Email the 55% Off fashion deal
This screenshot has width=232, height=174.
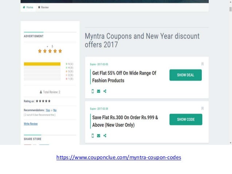[x=99, y=91]
